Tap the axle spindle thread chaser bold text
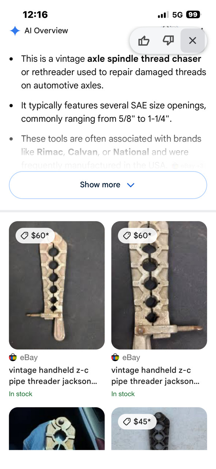 coord(144,59)
